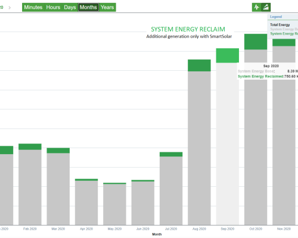Select the Months time range

tap(88, 7)
